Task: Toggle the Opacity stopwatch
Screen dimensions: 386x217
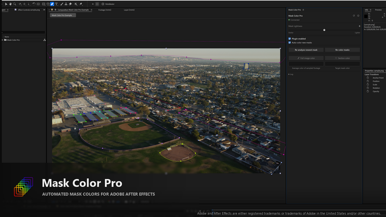Action: point(368,91)
